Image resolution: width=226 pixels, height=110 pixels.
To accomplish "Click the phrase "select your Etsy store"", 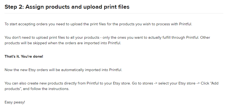I will click(177, 83).
